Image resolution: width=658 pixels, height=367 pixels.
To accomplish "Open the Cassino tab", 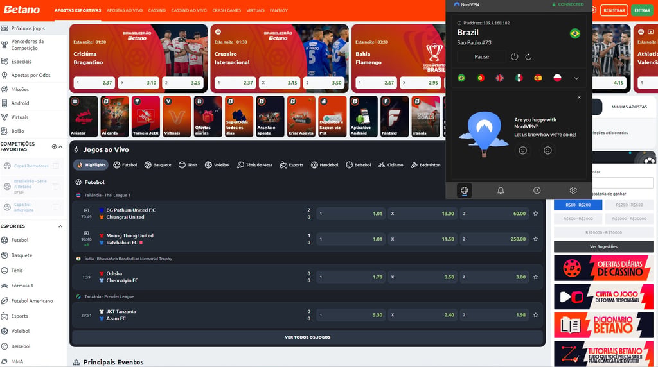I will 157,10.
